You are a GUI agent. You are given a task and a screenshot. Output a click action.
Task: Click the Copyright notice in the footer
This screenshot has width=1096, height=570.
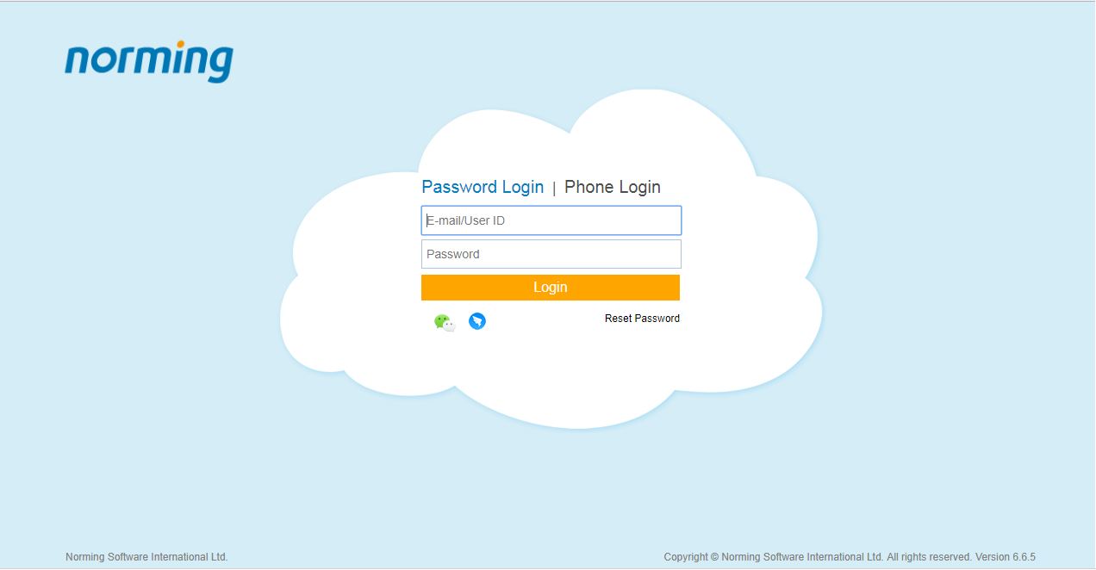point(774,557)
